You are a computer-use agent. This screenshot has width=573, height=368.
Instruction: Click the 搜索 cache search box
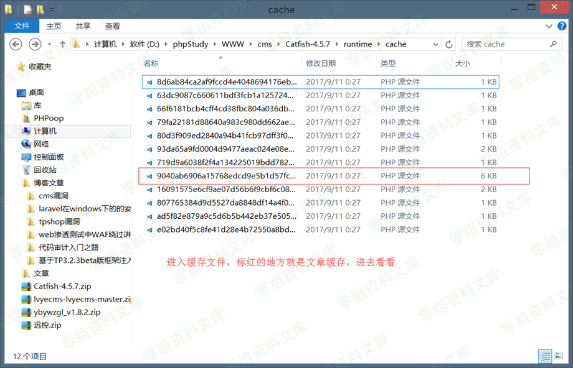pyautogui.click(x=504, y=44)
